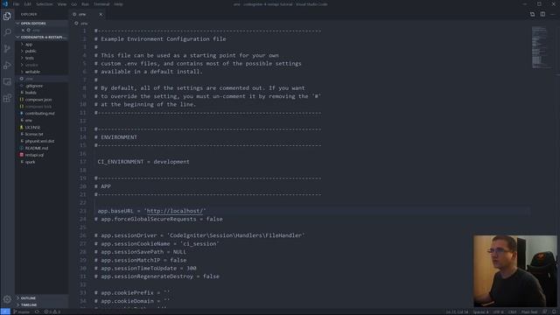Viewport: 560px width, 315px height.
Task: Open the Go menu
Action: pos(73,4)
